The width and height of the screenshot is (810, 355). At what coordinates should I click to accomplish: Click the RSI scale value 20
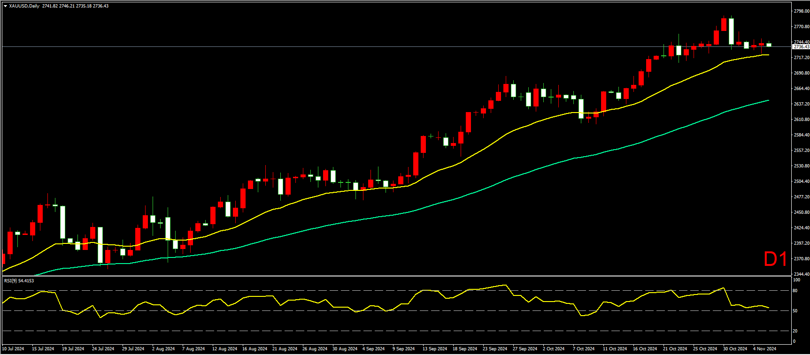tap(795, 331)
